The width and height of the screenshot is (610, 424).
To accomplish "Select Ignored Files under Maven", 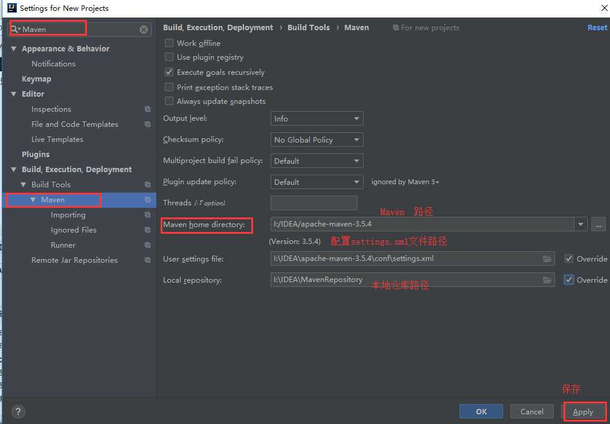I will pos(74,230).
